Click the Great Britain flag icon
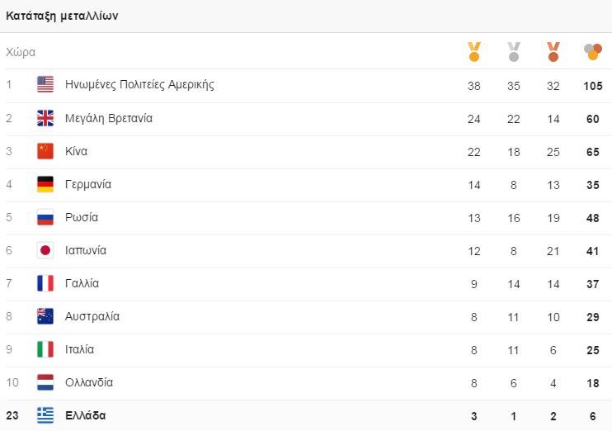 point(45,118)
